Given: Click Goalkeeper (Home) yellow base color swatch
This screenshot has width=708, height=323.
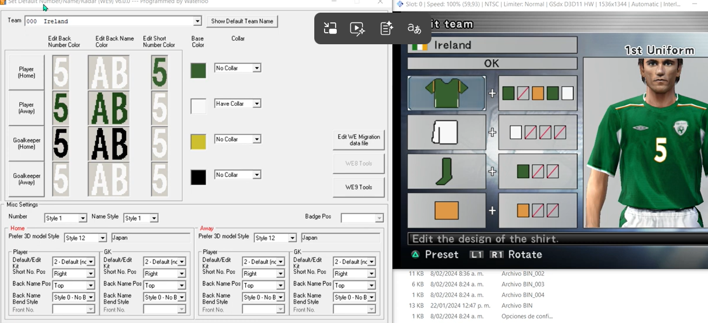Looking at the screenshot, I should pyautogui.click(x=198, y=142).
